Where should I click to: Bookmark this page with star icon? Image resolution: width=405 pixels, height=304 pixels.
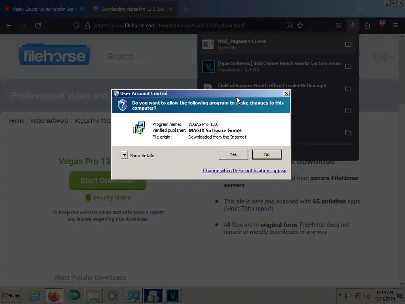300,25
